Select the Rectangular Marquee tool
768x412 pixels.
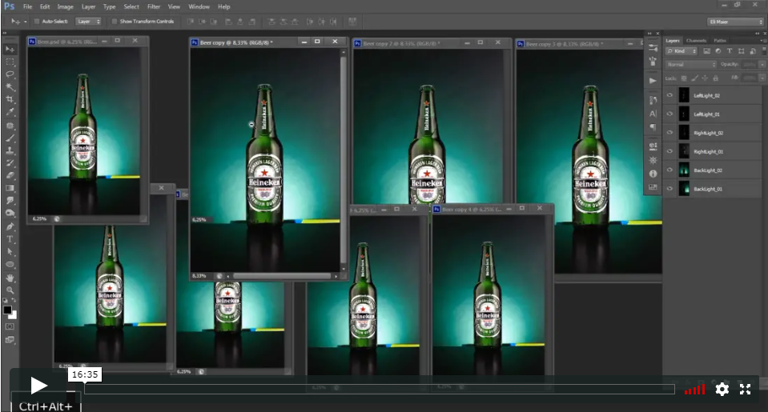point(10,62)
